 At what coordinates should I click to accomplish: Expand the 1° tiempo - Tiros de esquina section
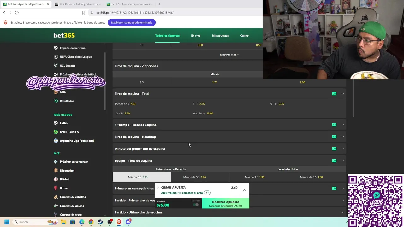pos(342,125)
